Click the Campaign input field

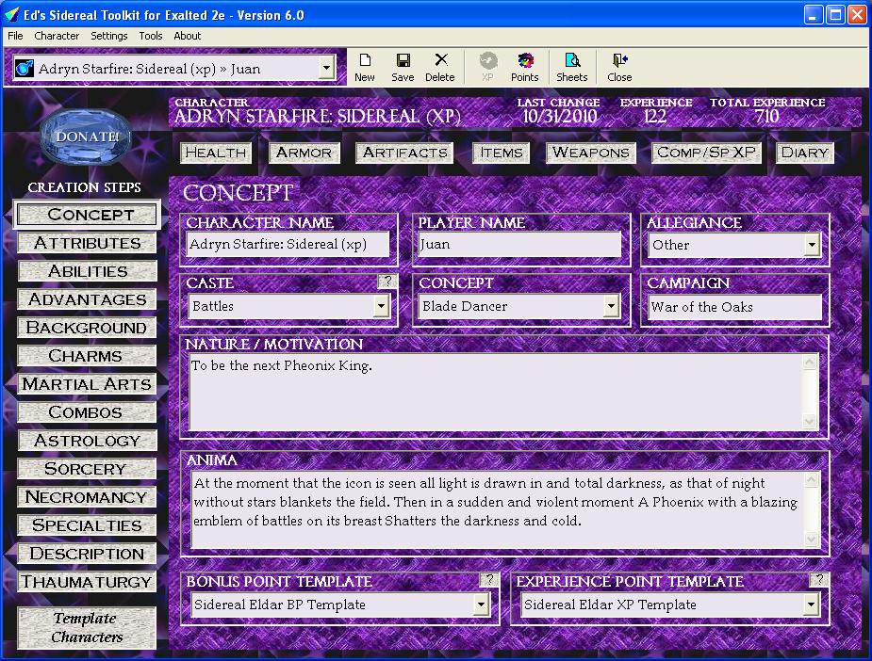(734, 307)
